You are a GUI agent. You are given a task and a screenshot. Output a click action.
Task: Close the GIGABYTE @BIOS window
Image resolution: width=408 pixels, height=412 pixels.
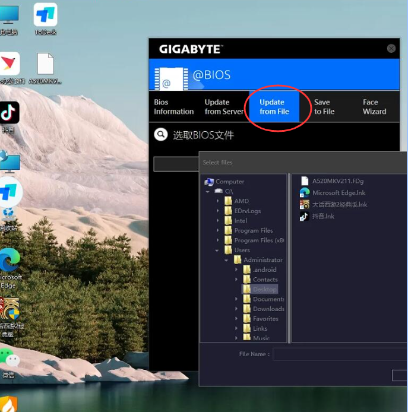click(391, 49)
